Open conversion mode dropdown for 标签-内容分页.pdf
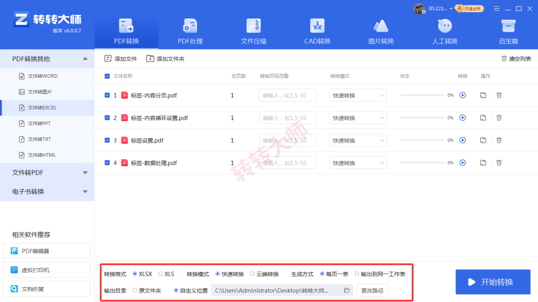Screen dimensions: 538x302 coord(358,95)
